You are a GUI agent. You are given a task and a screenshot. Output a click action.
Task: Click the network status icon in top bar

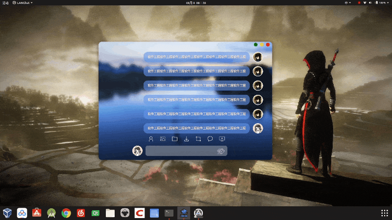coord(365,3)
